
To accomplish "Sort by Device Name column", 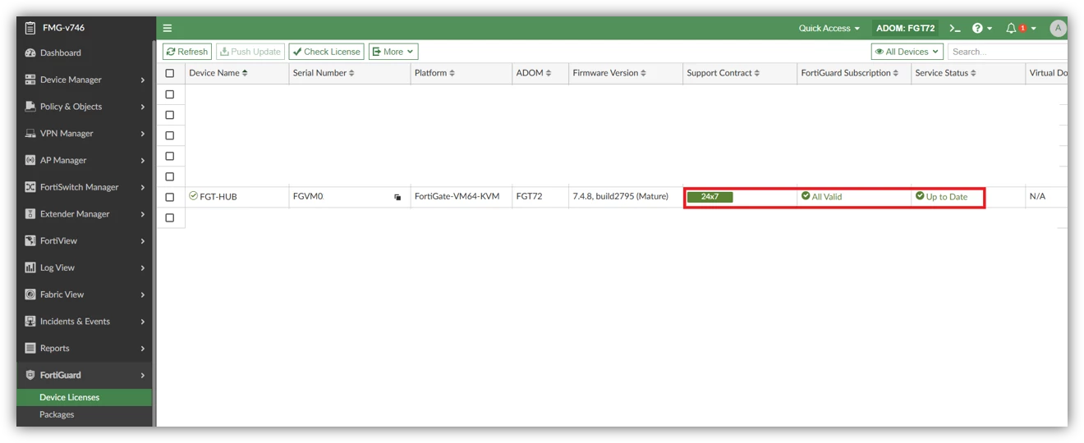I will (x=218, y=73).
